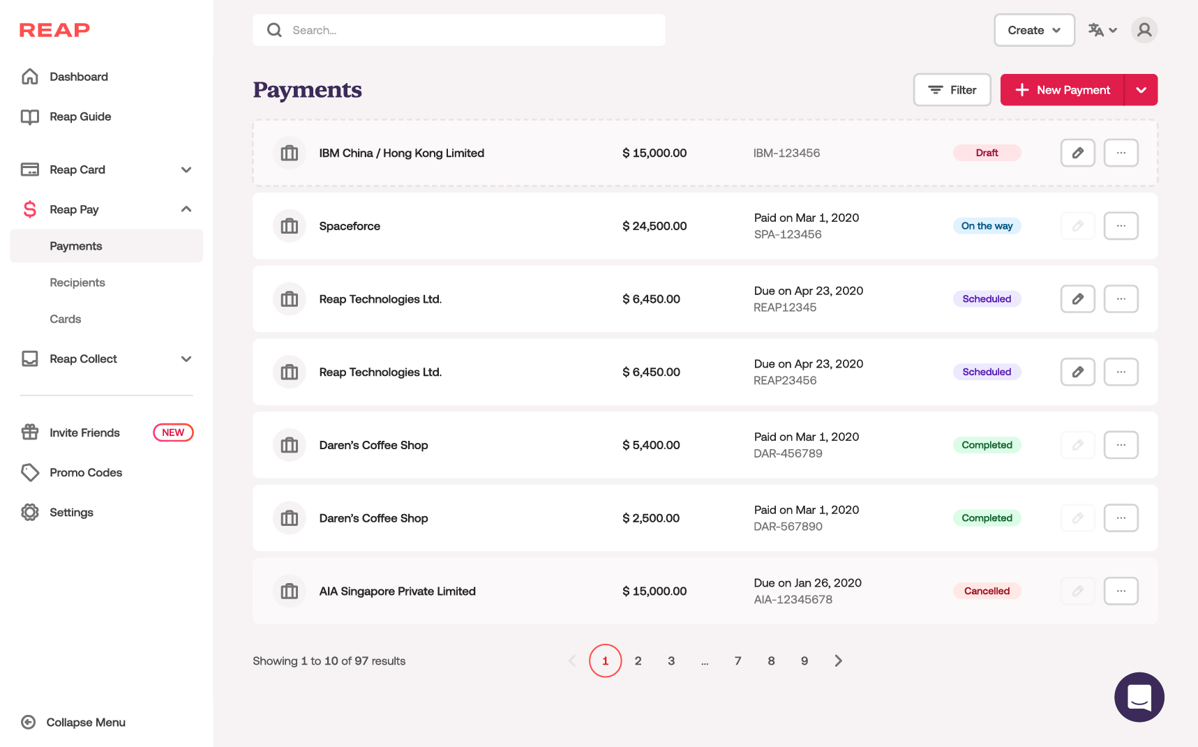Click the Invite Friends gift icon
This screenshot has width=1198, height=747.
pos(30,432)
